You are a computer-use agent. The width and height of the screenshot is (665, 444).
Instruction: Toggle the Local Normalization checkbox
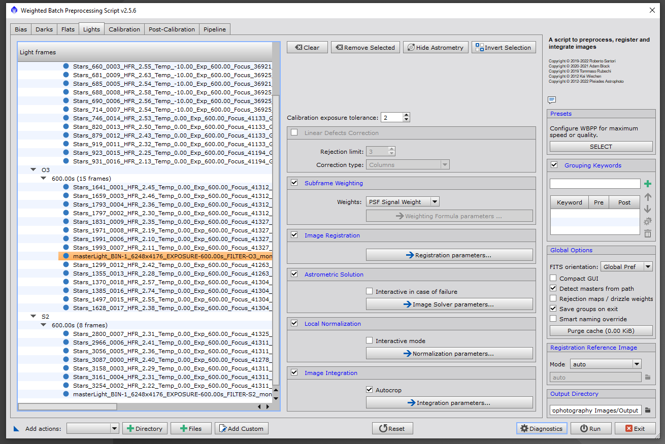[x=294, y=324]
